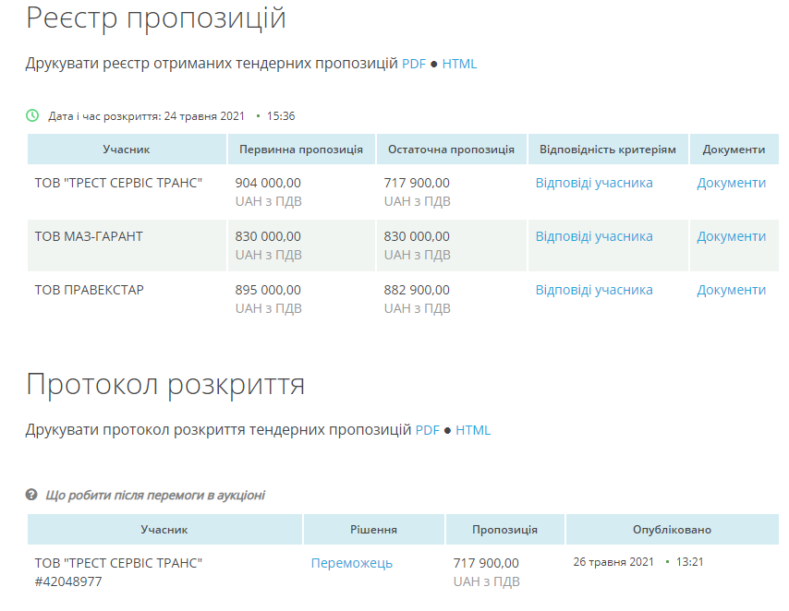Click the Відповідність критеріям column header

pos(607,150)
